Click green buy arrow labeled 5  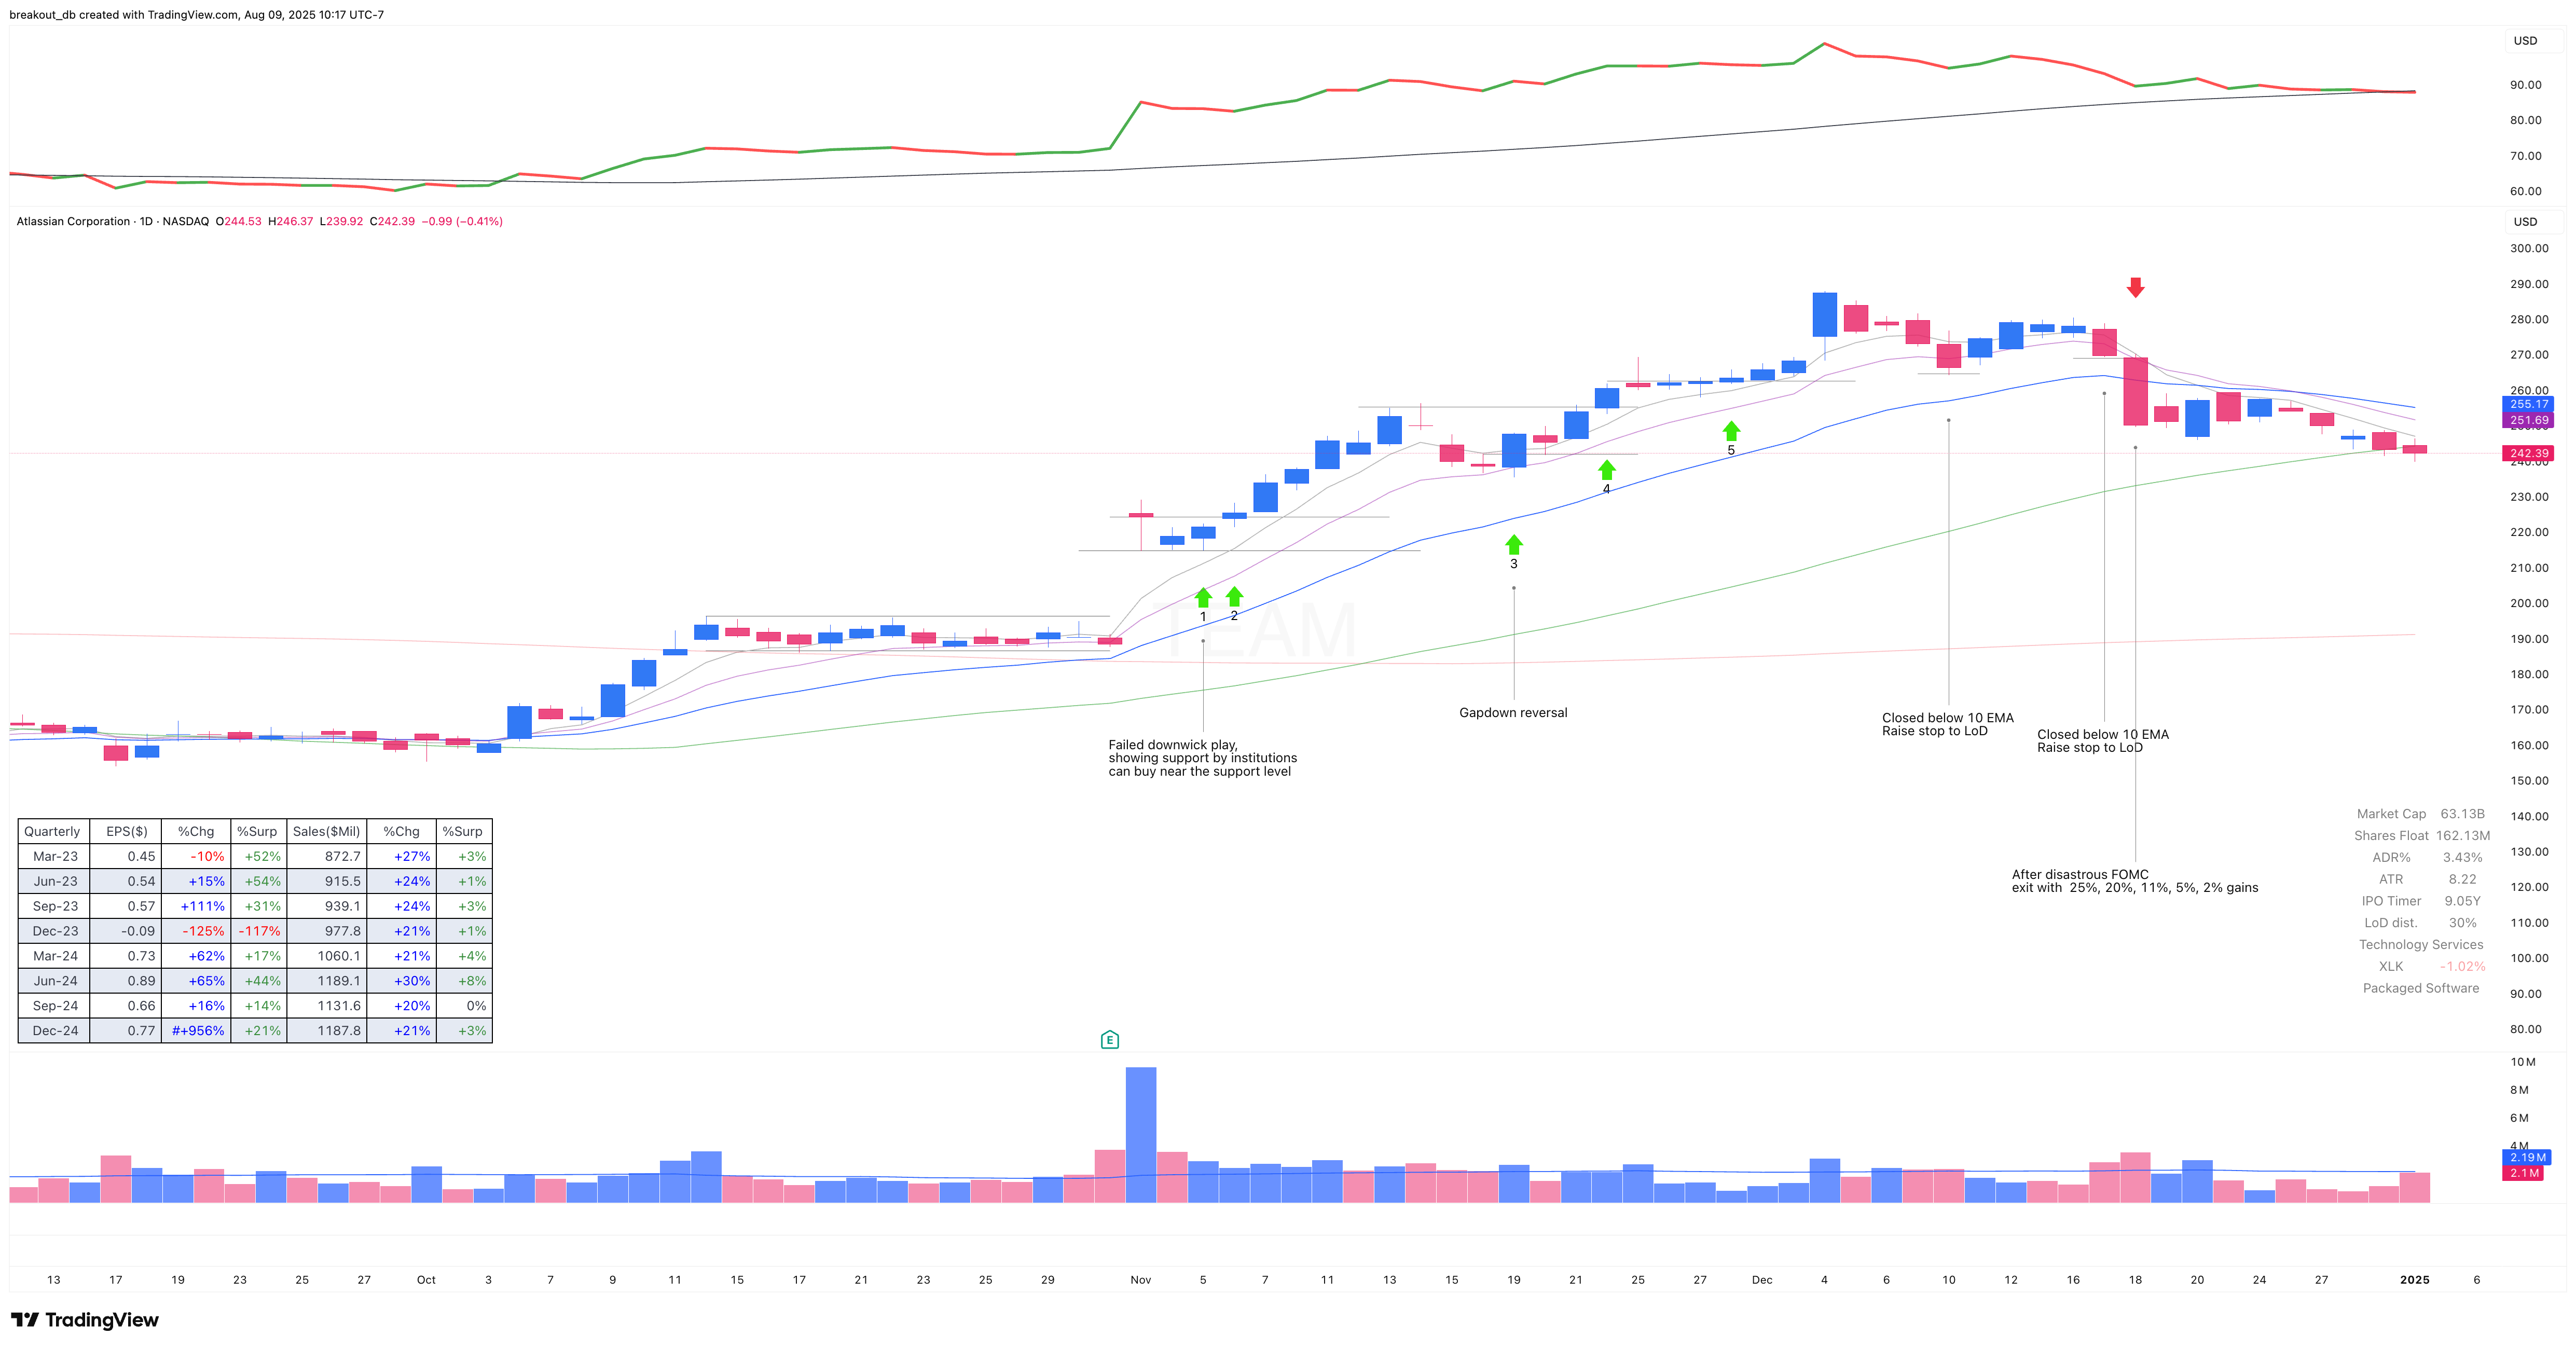click(x=1731, y=430)
